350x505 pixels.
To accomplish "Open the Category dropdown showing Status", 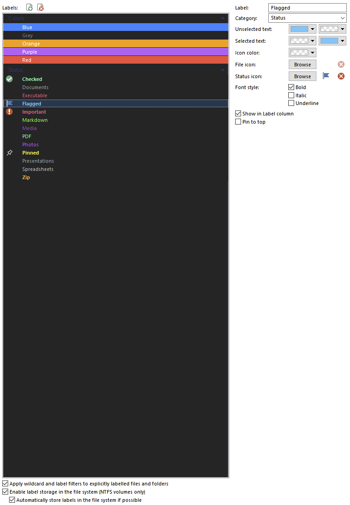I will (307, 18).
